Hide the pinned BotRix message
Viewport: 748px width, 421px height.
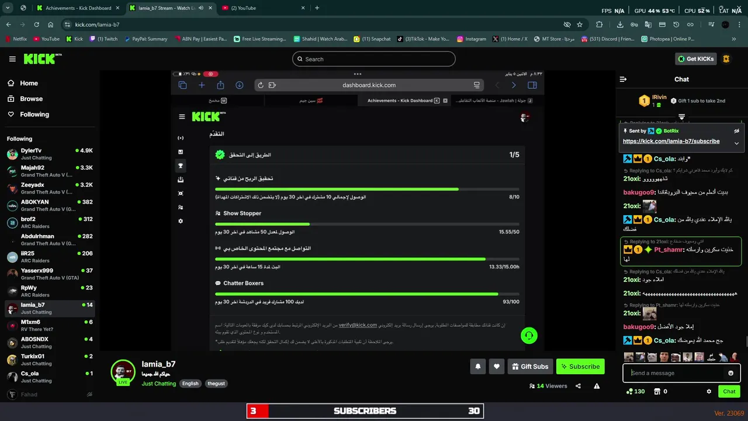click(x=736, y=131)
